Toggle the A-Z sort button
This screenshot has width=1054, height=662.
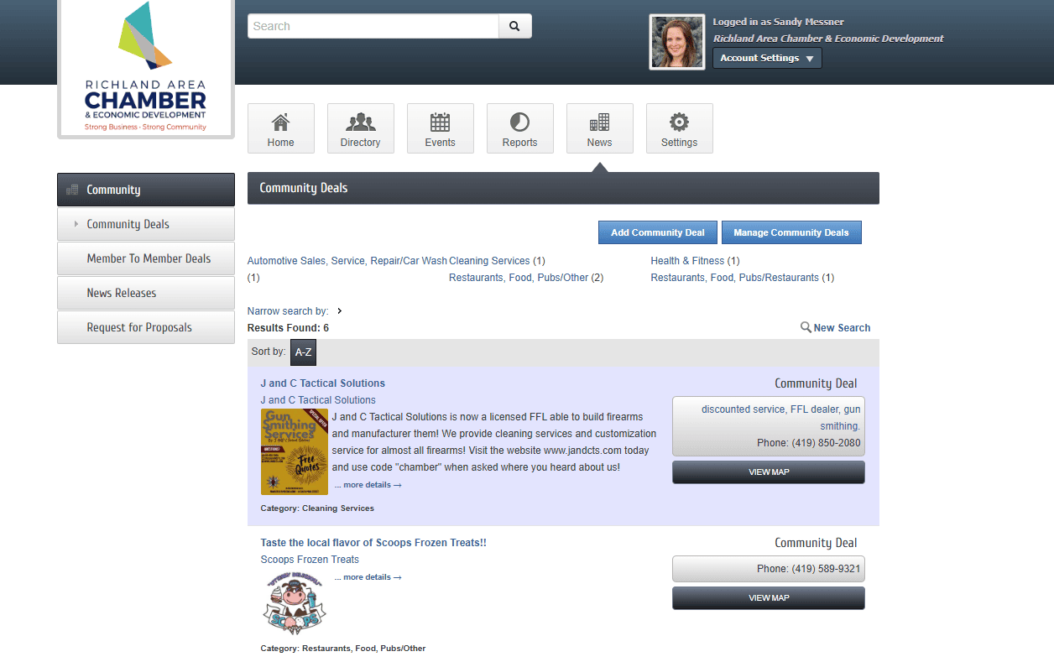303,352
